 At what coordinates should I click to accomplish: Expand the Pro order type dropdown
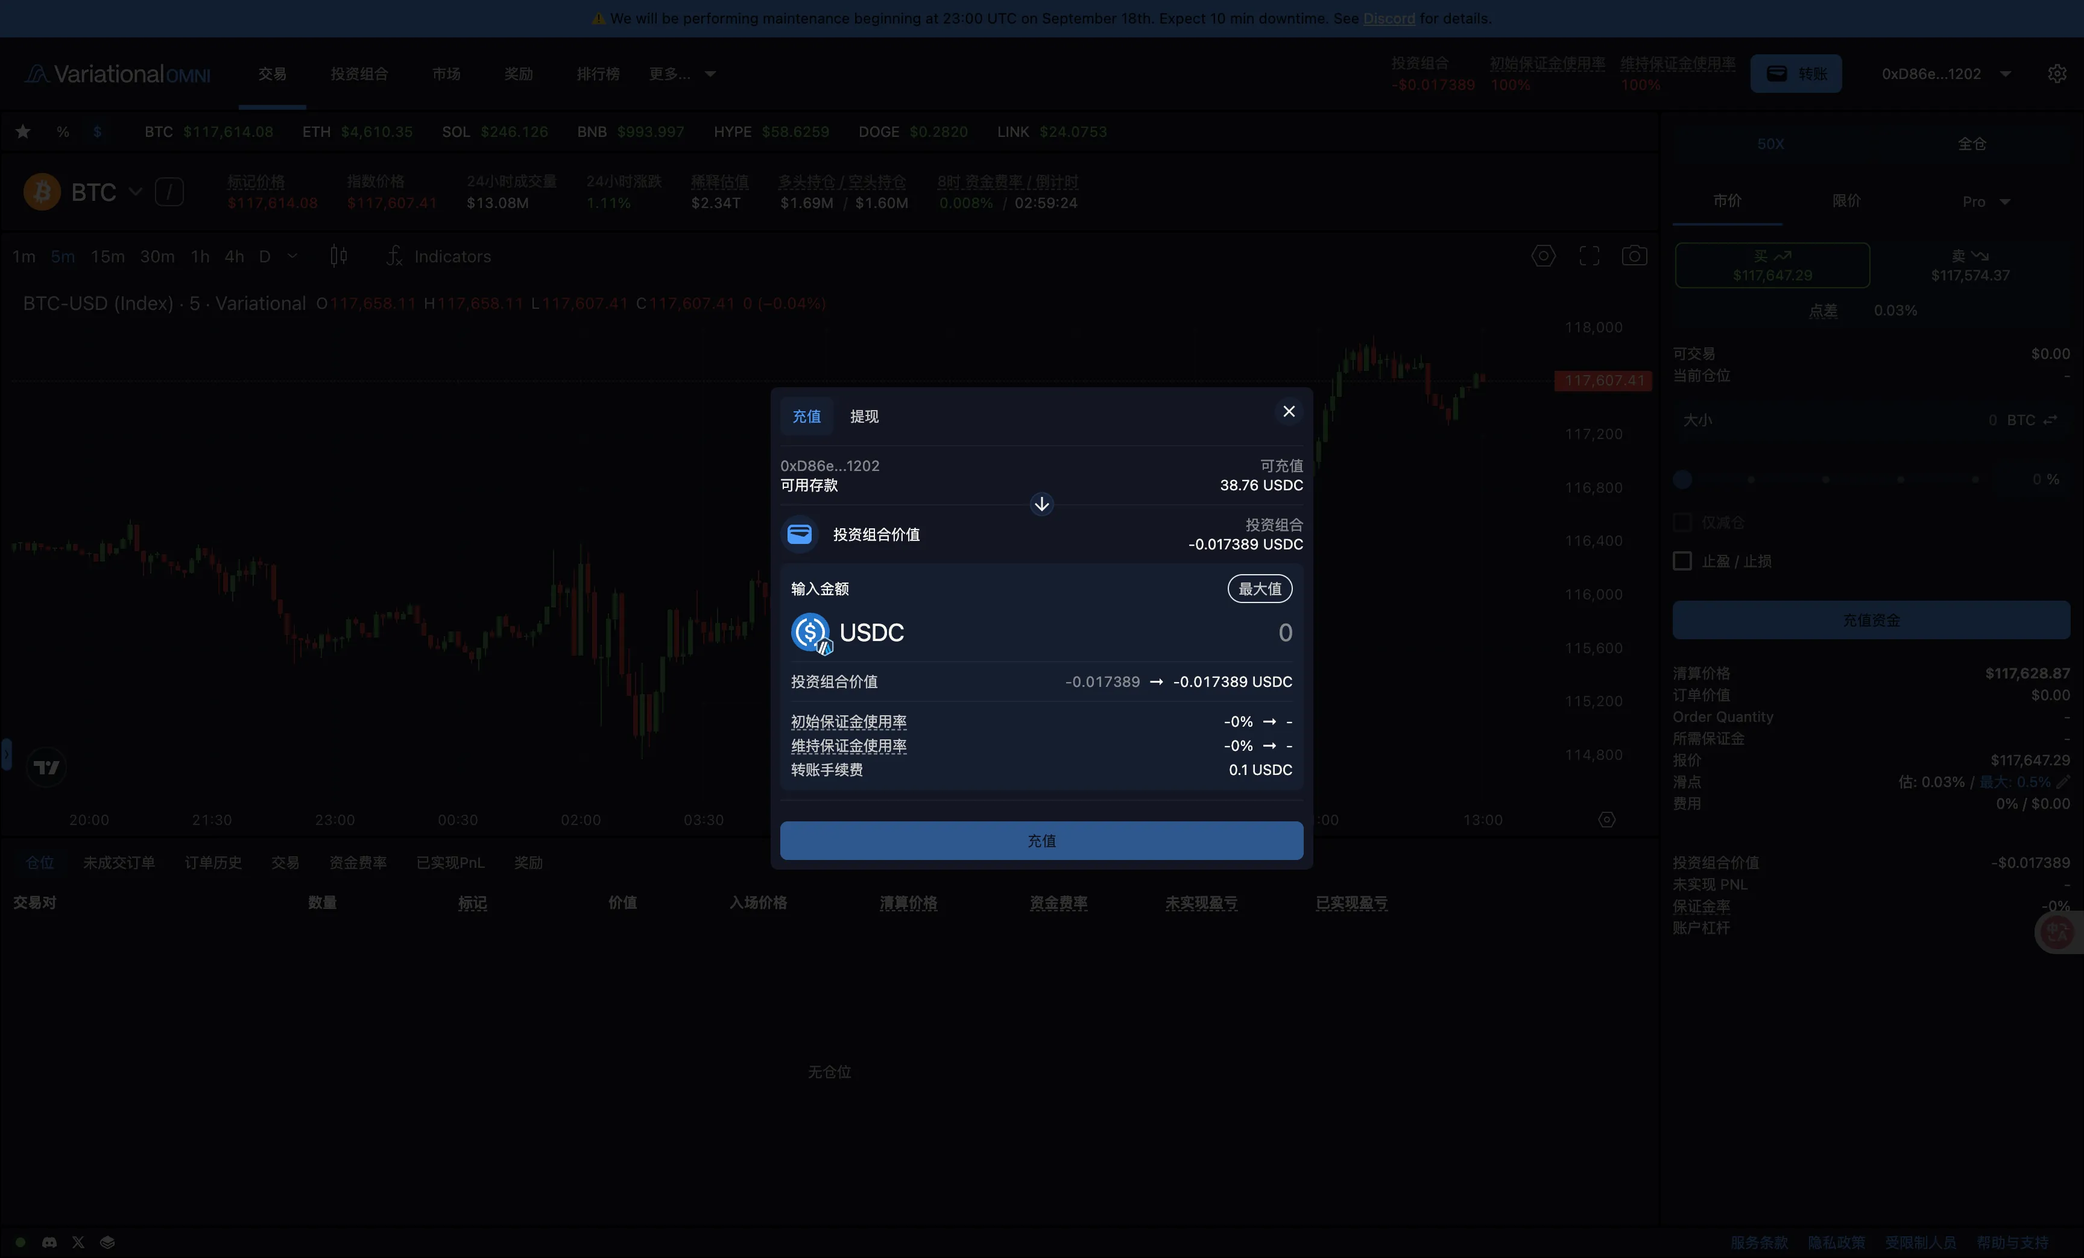pyautogui.click(x=1986, y=201)
